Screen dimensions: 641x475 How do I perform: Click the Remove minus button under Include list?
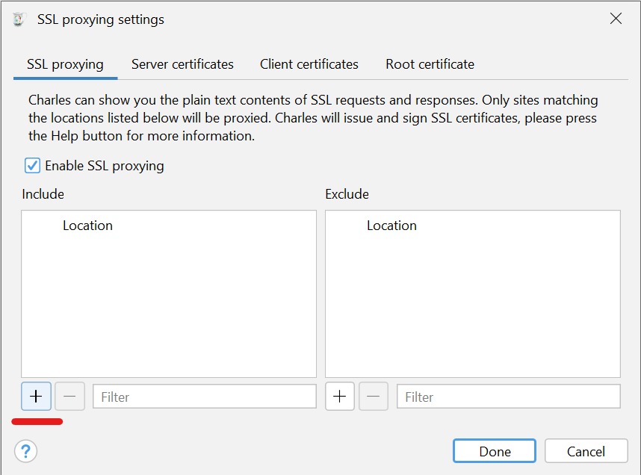[69, 397]
